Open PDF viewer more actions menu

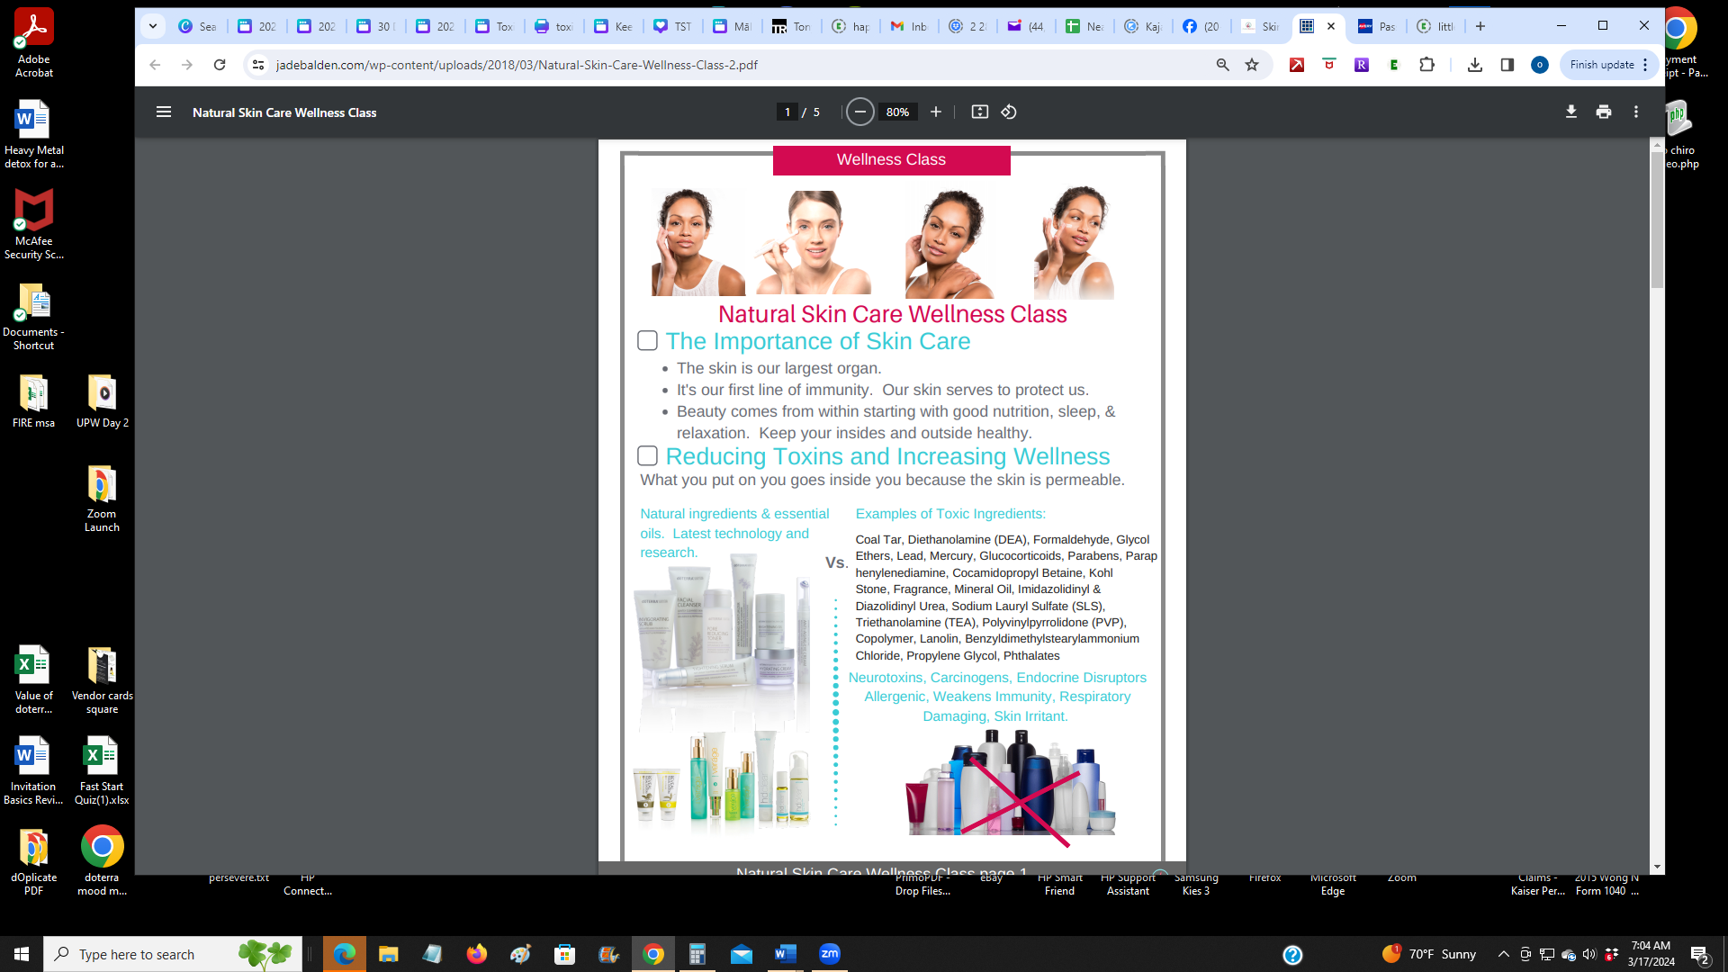[1635, 112]
